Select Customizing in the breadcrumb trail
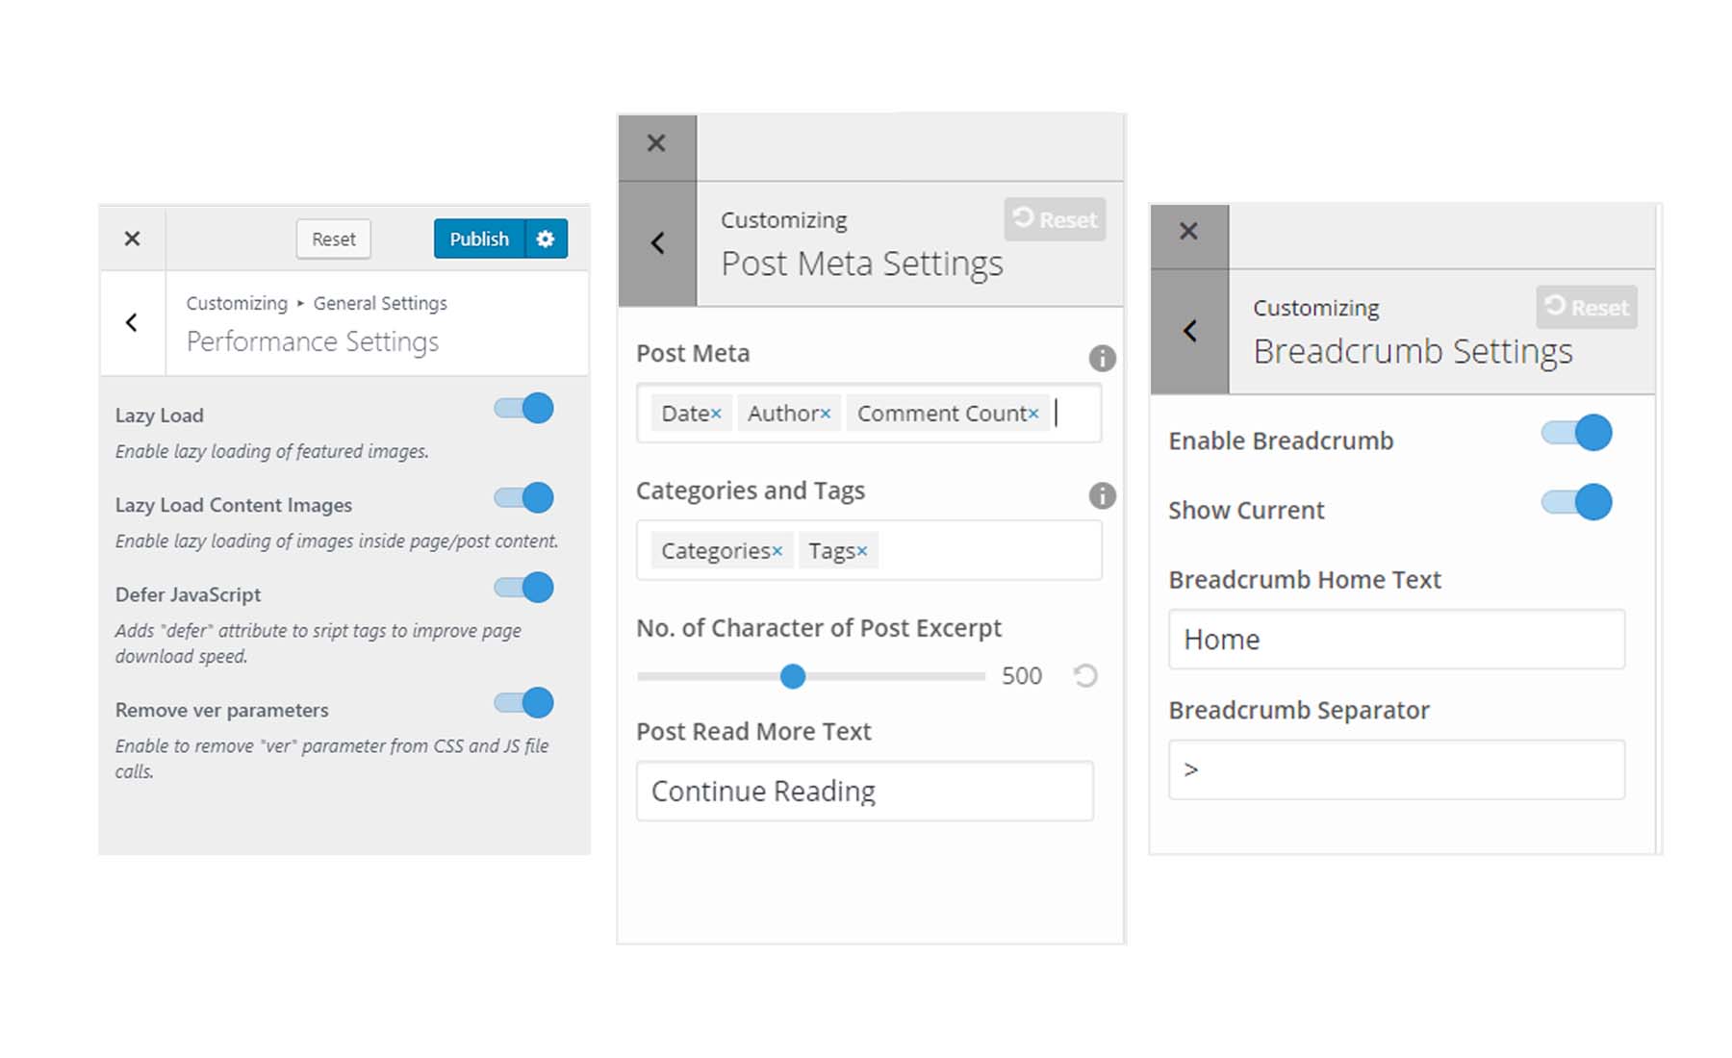The height and width of the screenshot is (1058, 1732). pyautogui.click(x=236, y=303)
